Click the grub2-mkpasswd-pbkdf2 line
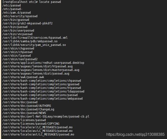 (28, 23)
